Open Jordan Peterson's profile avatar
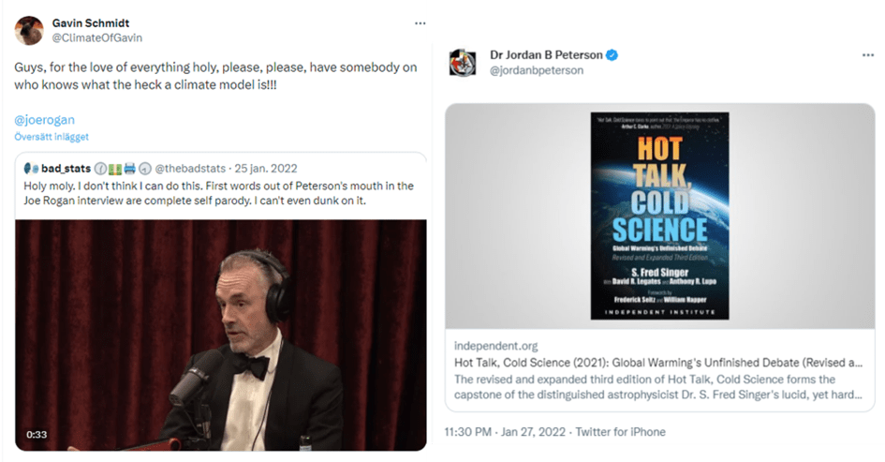885x462 pixels. click(x=463, y=62)
